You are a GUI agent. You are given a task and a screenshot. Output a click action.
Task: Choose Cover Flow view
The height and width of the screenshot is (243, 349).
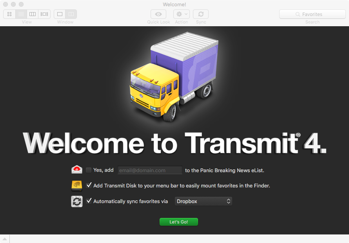coord(44,14)
